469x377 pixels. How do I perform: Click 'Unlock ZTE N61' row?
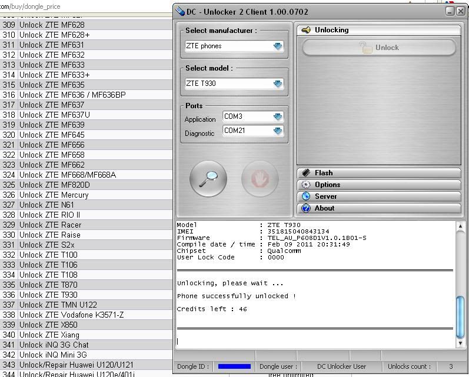coord(86,205)
